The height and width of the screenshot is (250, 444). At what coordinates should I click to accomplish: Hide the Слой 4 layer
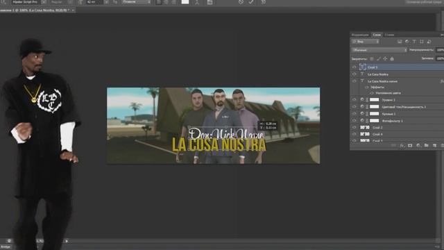point(355,134)
